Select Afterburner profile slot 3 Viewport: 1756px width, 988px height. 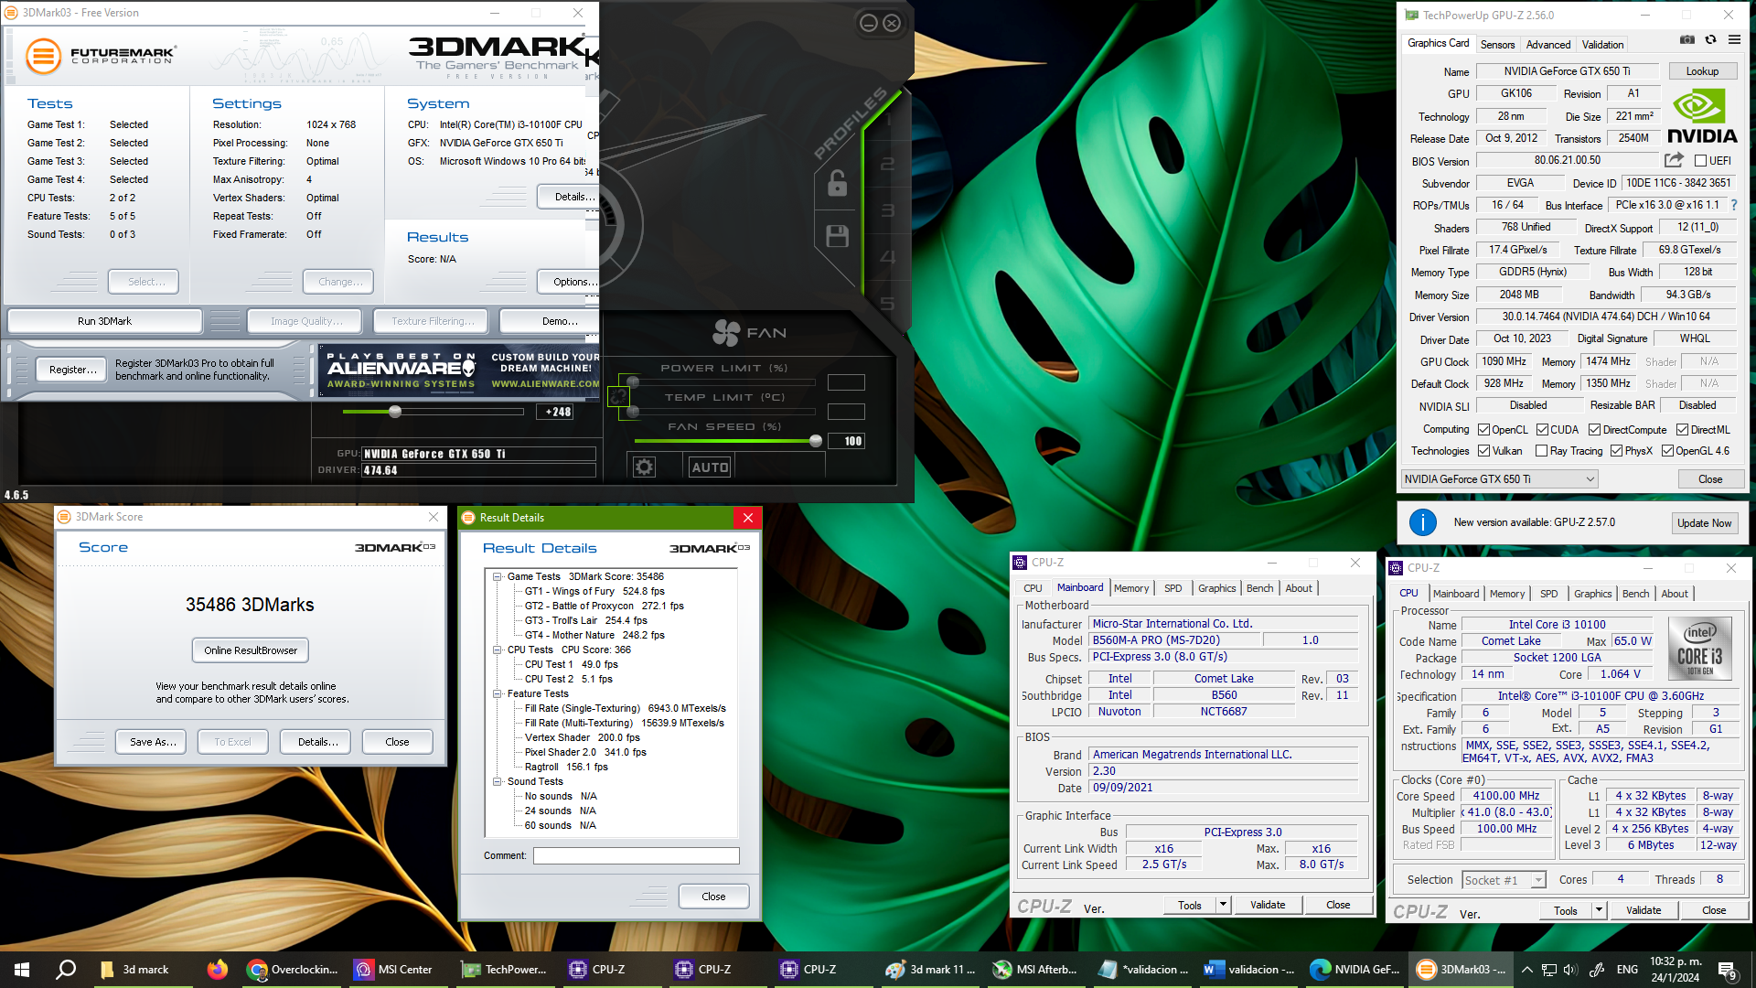[887, 210]
